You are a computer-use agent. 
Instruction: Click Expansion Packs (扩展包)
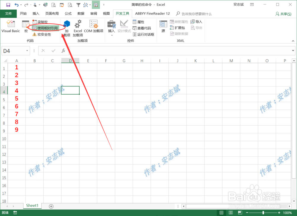point(177,28)
